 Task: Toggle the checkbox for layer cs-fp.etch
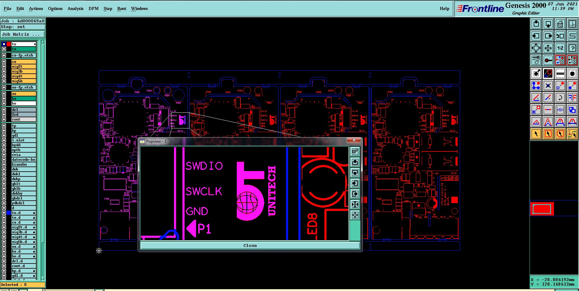4,55
